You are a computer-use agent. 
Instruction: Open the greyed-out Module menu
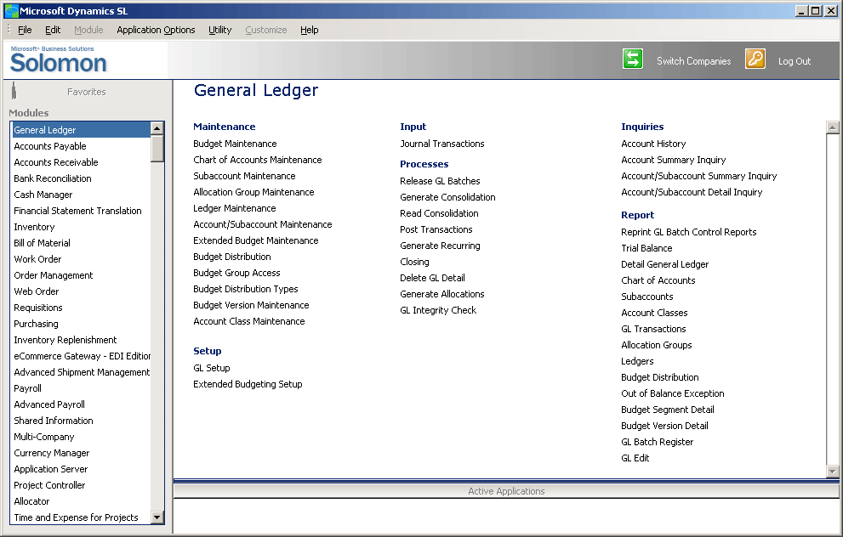[x=88, y=30]
